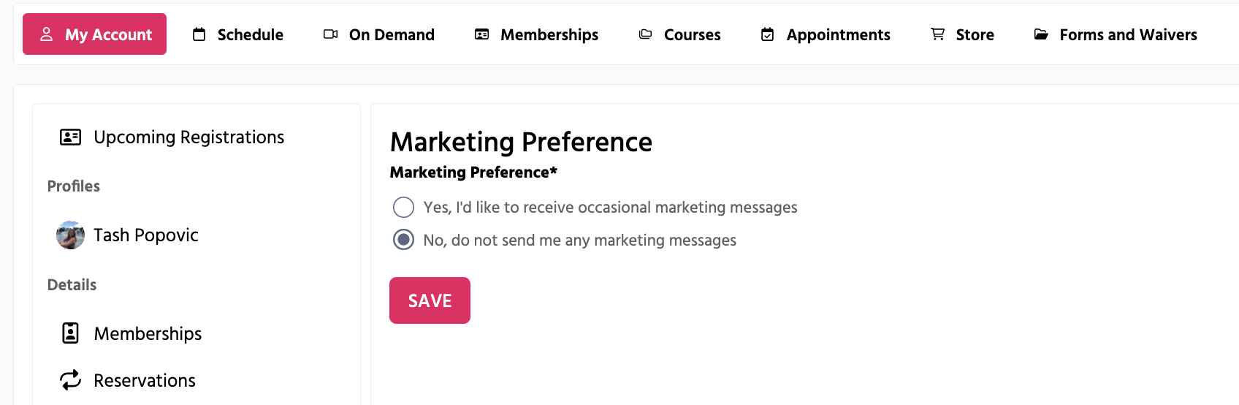Open the Schedule tab
1239x405 pixels.
250,34
